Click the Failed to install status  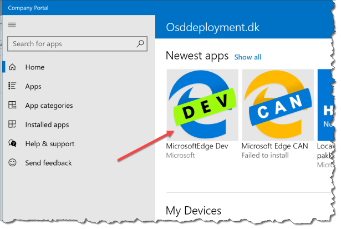[x=265, y=155]
